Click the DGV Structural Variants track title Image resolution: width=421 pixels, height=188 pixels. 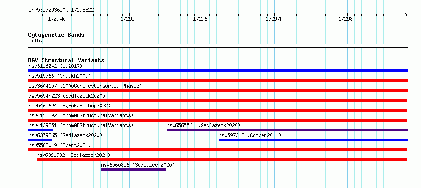(x=66, y=60)
